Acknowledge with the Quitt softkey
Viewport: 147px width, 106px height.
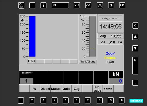point(66,89)
